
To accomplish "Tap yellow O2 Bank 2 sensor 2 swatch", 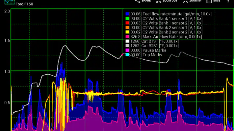I will [x=127, y=32].
